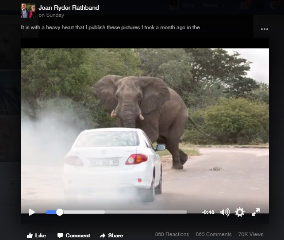
Task: View the 868 Reactions list
Action: pos(172,234)
